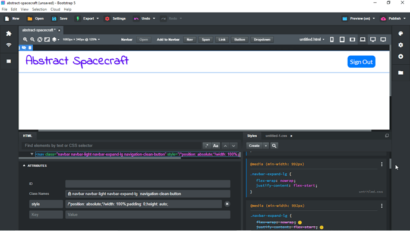Screen dimensions: 410x231
Task: Open the untitled.html page dropdown
Action: click(x=312, y=39)
